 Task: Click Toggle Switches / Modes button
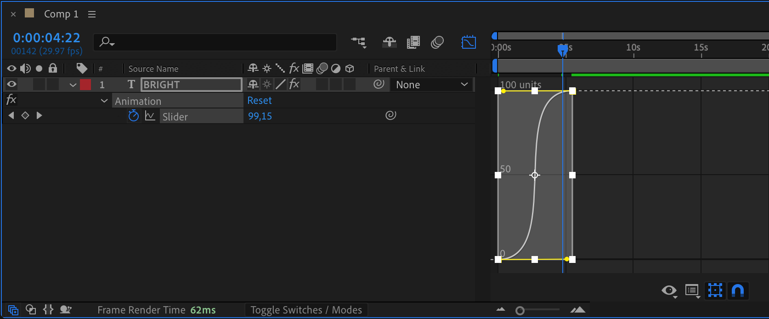pos(306,310)
